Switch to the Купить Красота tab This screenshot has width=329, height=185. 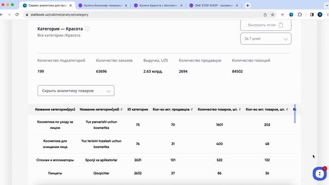click(158, 6)
